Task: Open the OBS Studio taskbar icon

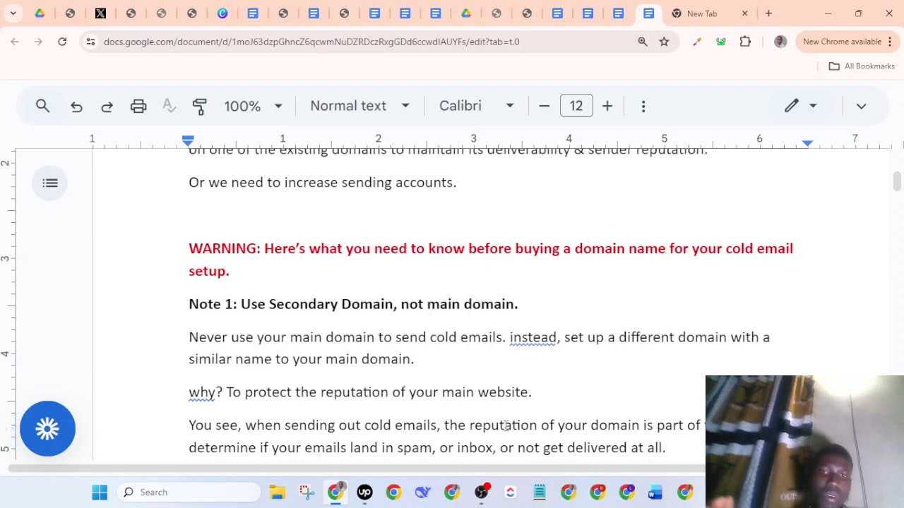Action: click(481, 492)
